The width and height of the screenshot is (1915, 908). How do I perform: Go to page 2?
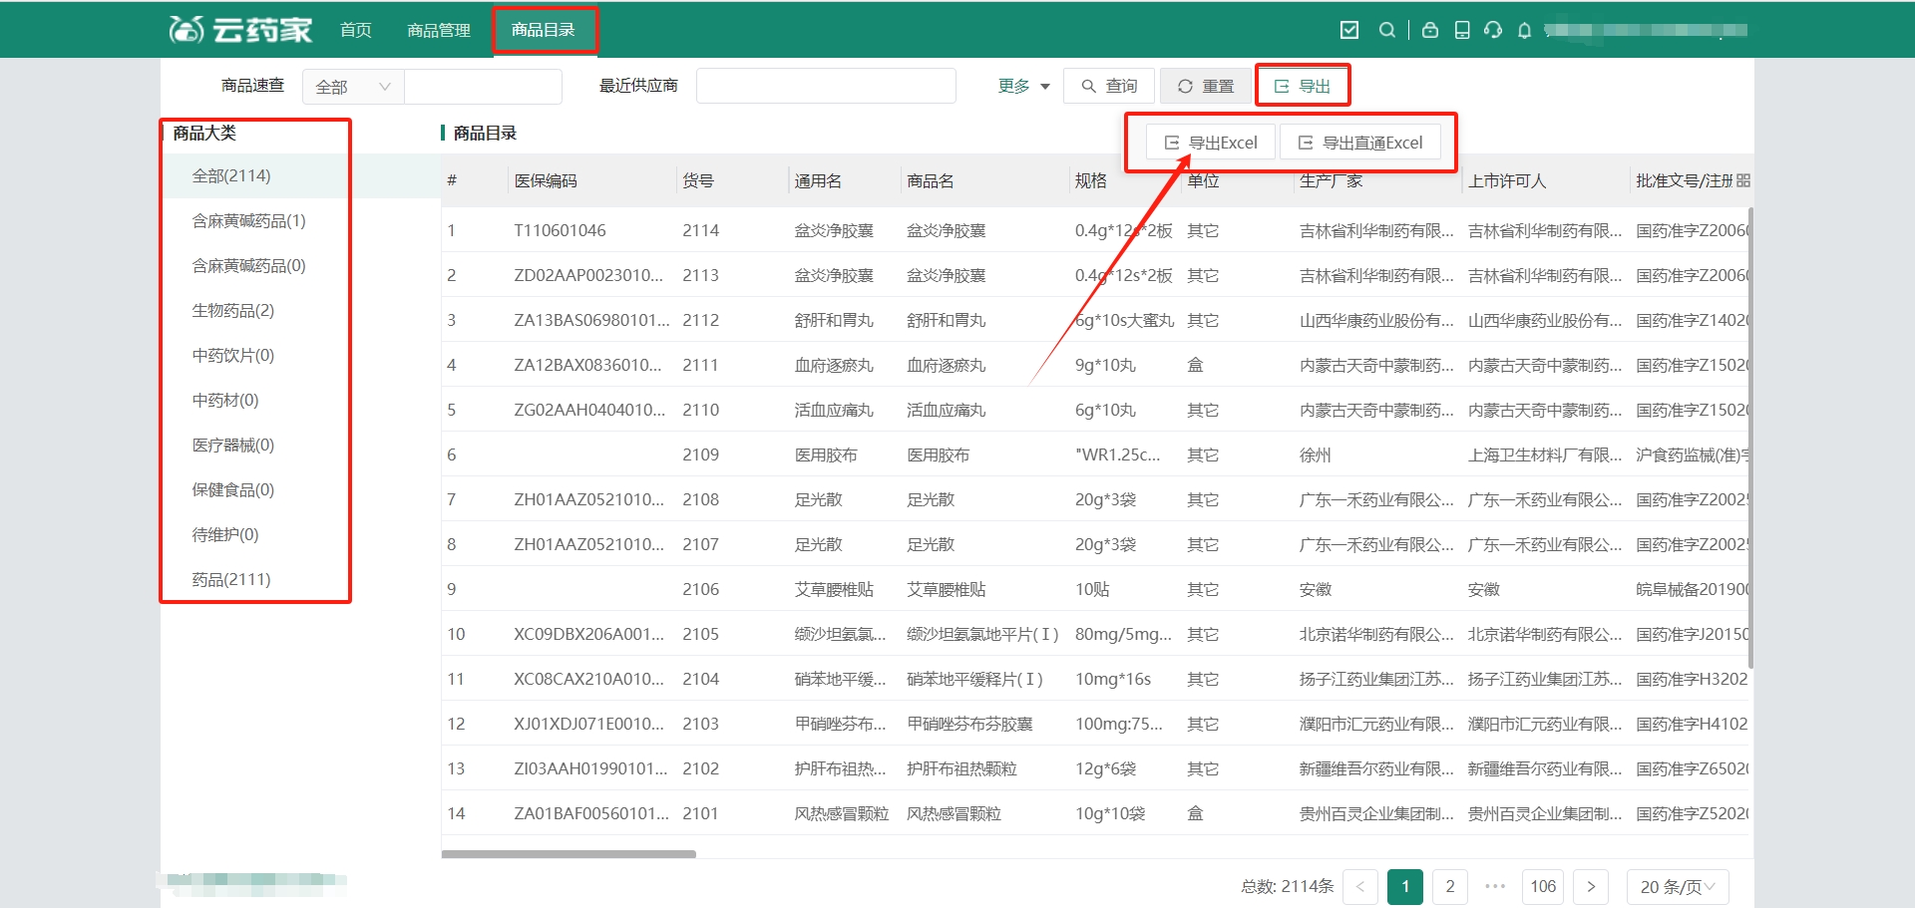pos(1450,886)
